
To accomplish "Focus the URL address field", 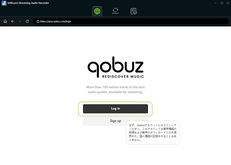I will click(x=131, y=21).
